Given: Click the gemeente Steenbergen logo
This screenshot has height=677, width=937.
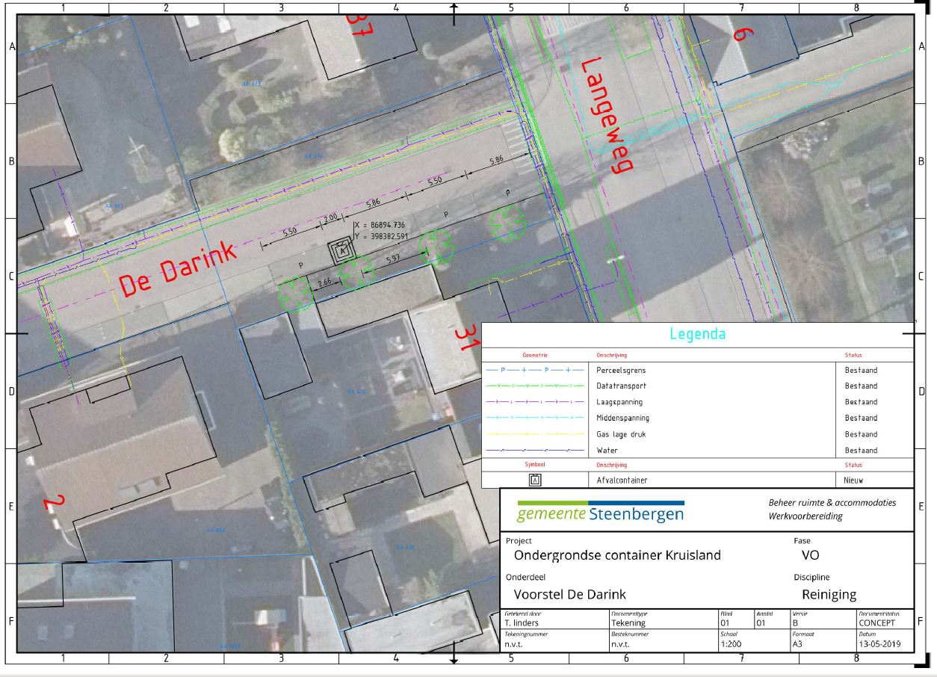Looking at the screenshot, I should pyautogui.click(x=600, y=513).
